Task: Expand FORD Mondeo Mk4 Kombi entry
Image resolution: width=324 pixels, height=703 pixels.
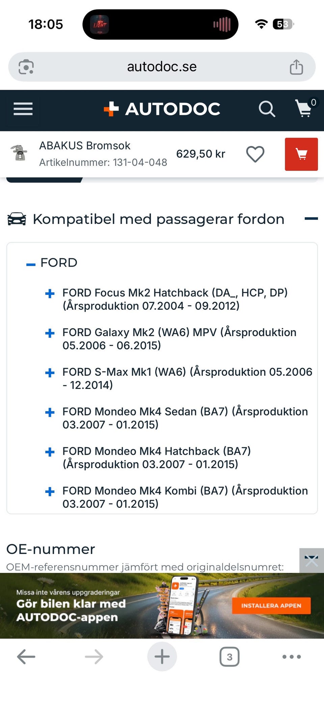Action: [x=50, y=492]
